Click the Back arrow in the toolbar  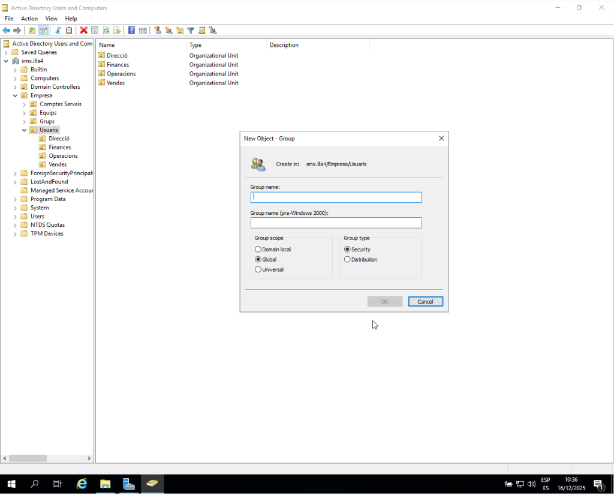pos(7,31)
